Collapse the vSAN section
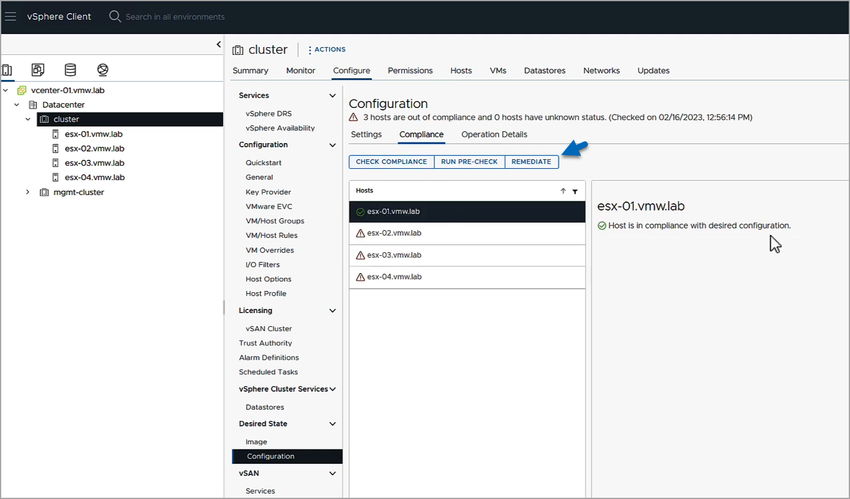 pyautogui.click(x=332, y=473)
